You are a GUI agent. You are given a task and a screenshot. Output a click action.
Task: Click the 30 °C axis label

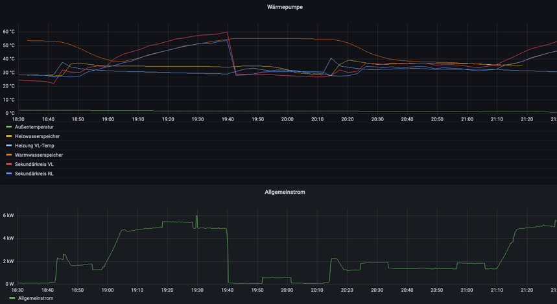pos(9,73)
